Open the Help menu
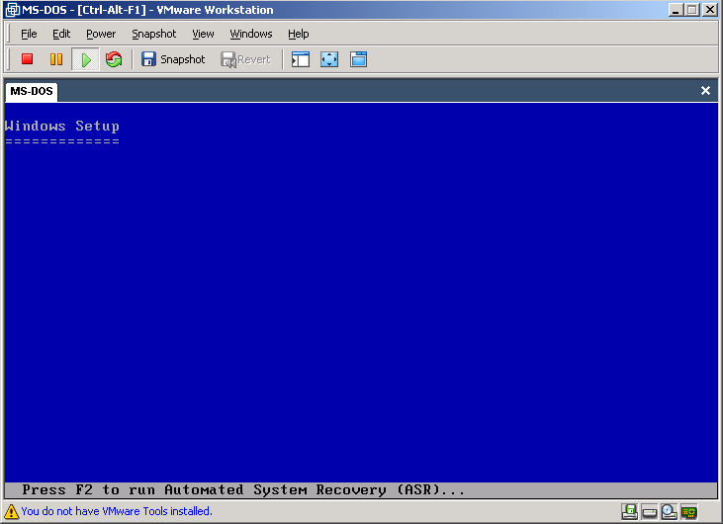 (299, 34)
